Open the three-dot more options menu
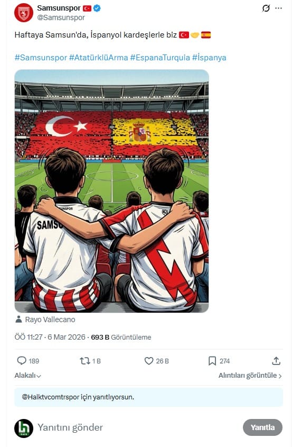Image resolution: width=301 pixels, height=447 pixels. [278, 8]
